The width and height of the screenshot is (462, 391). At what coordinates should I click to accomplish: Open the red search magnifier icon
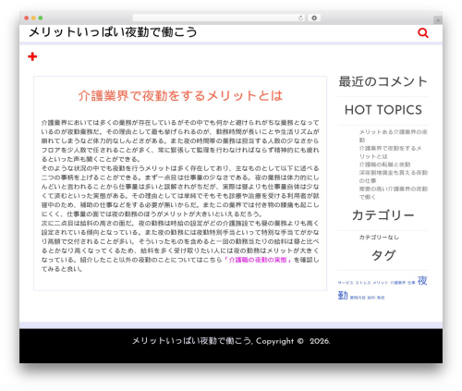click(423, 32)
